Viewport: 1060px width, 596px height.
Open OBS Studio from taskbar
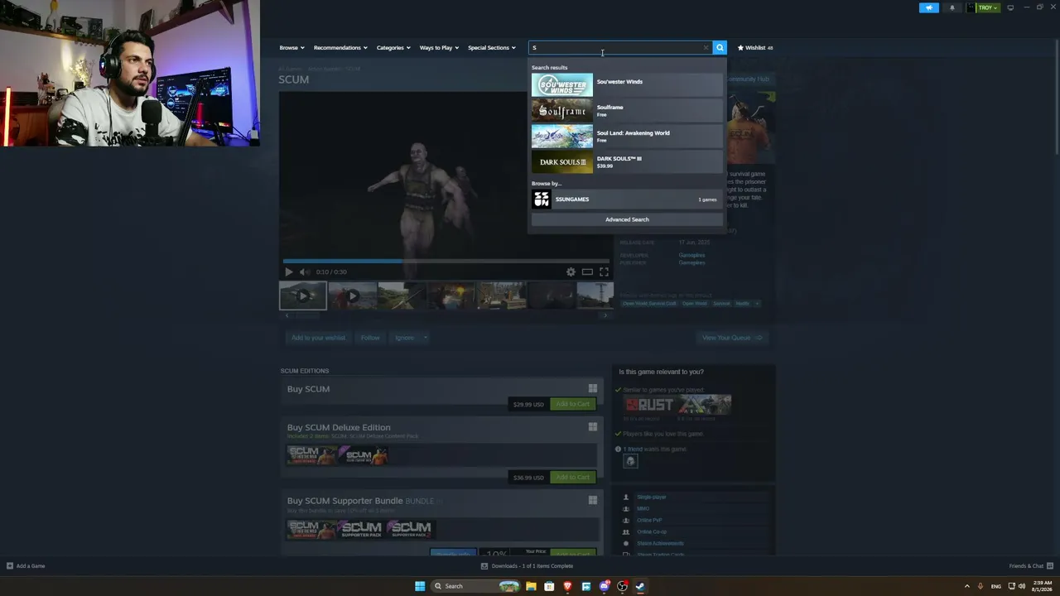(x=622, y=586)
